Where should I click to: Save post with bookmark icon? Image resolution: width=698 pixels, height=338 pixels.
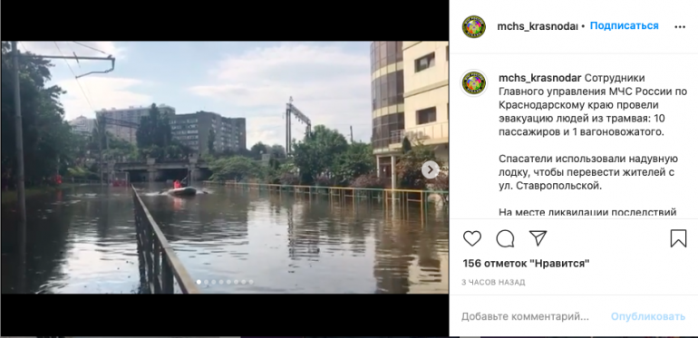[x=678, y=239]
